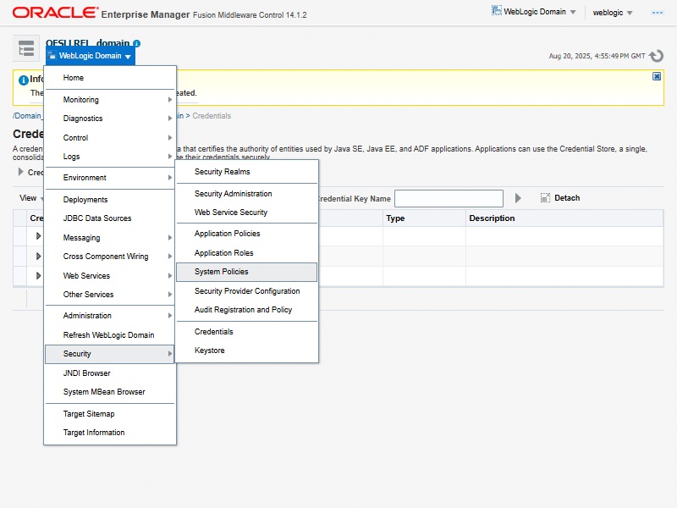Image resolution: width=677 pixels, height=508 pixels.
Task: Click the search arrow next to Credential Key Name
Action: pyautogui.click(x=520, y=198)
